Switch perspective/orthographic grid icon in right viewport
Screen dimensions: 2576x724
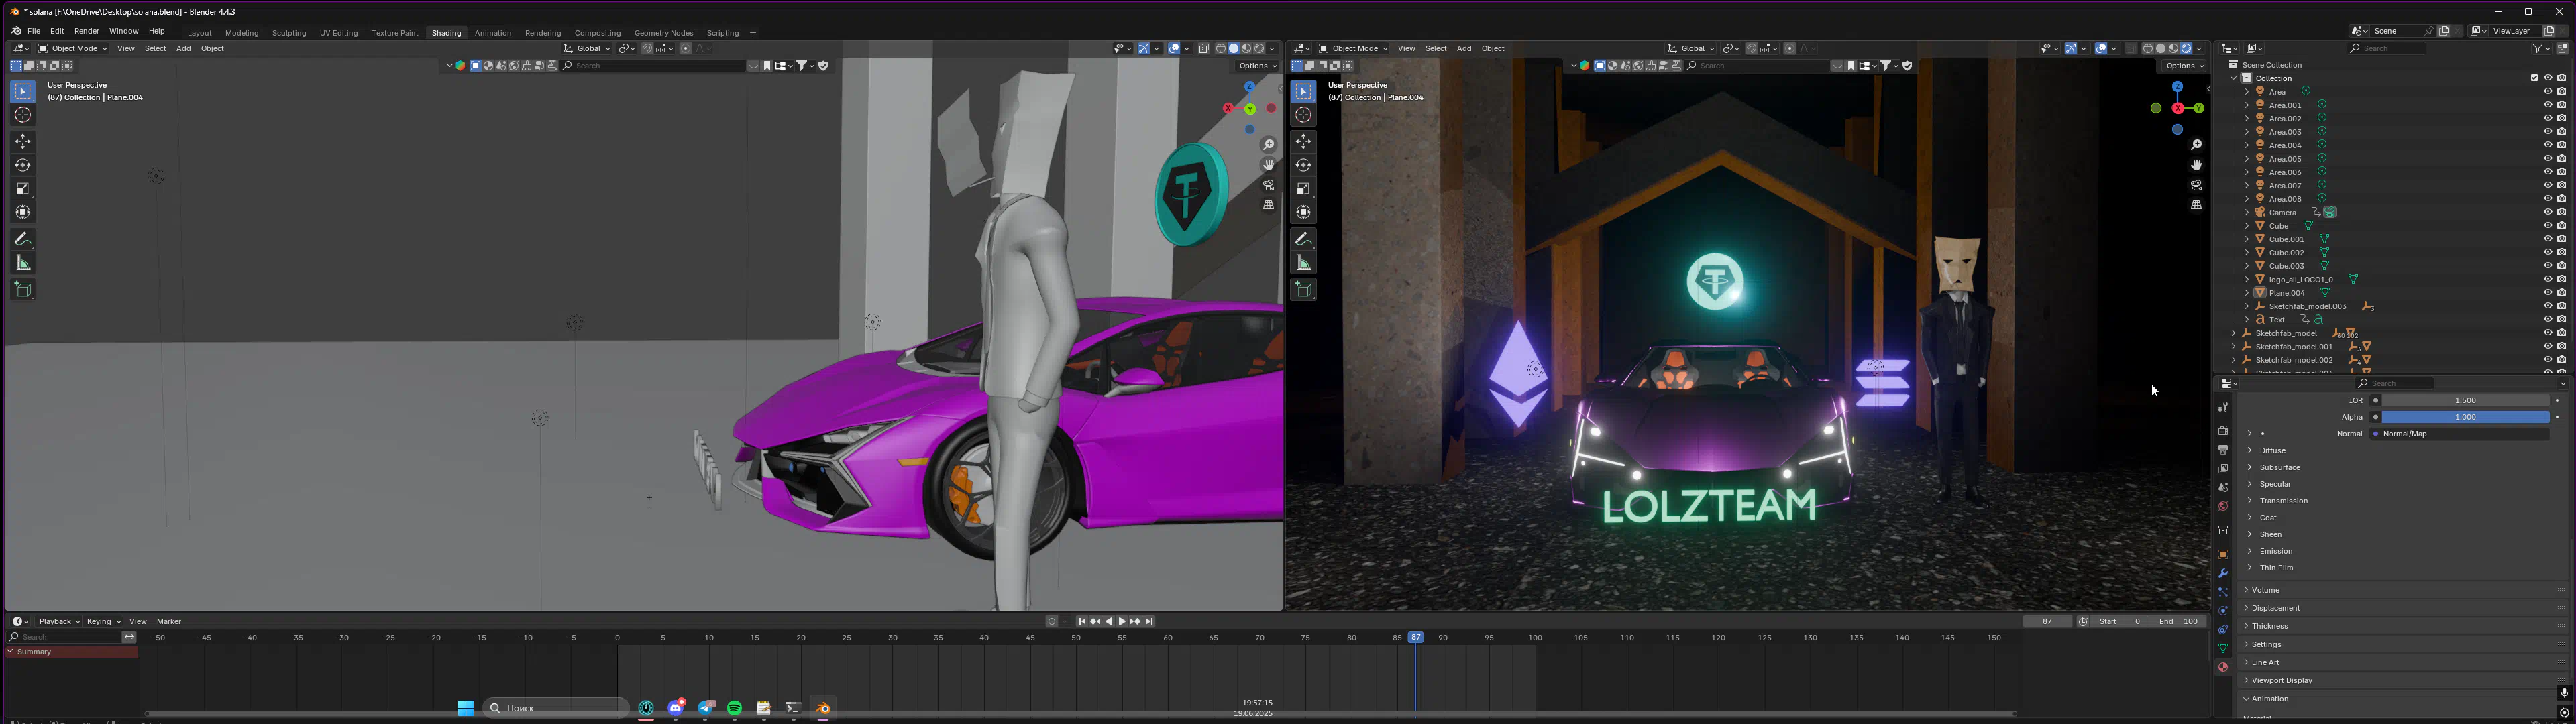[x=2196, y=205]
